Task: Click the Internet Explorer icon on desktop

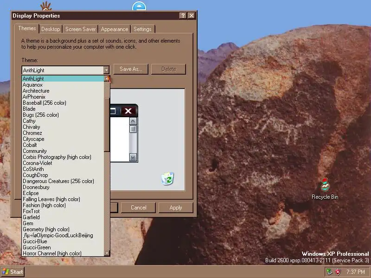Action: point(139,6)
